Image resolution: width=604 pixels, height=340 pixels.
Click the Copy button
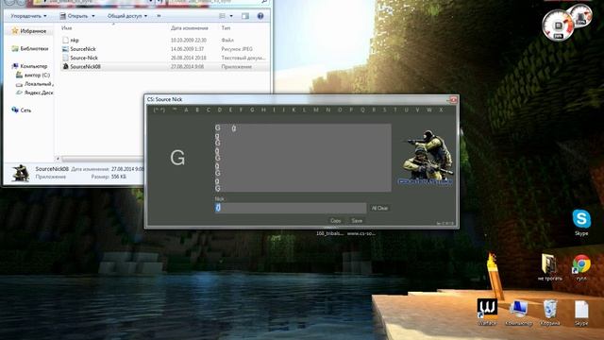[x=336, y=220]
